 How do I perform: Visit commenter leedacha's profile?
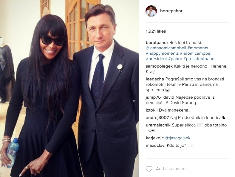[155, 79]
